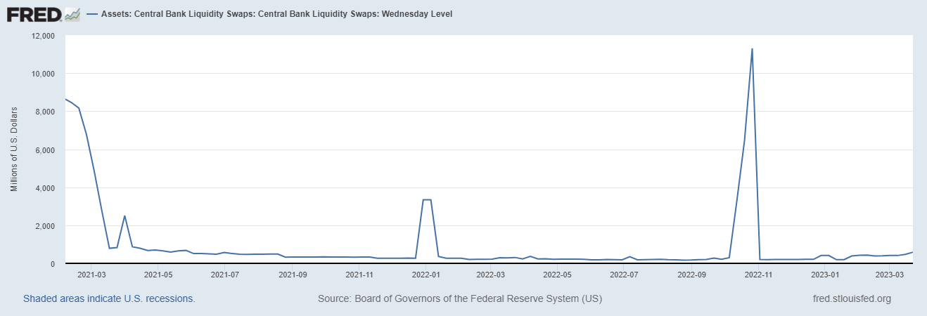The height and width of the screenshot is (316, 927).
Task: Click the small peak near 2021-04
Action: click(x=124, y=216)
